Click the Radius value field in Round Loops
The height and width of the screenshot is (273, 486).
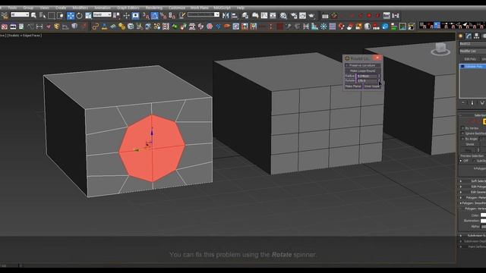(x=367, y=76)
